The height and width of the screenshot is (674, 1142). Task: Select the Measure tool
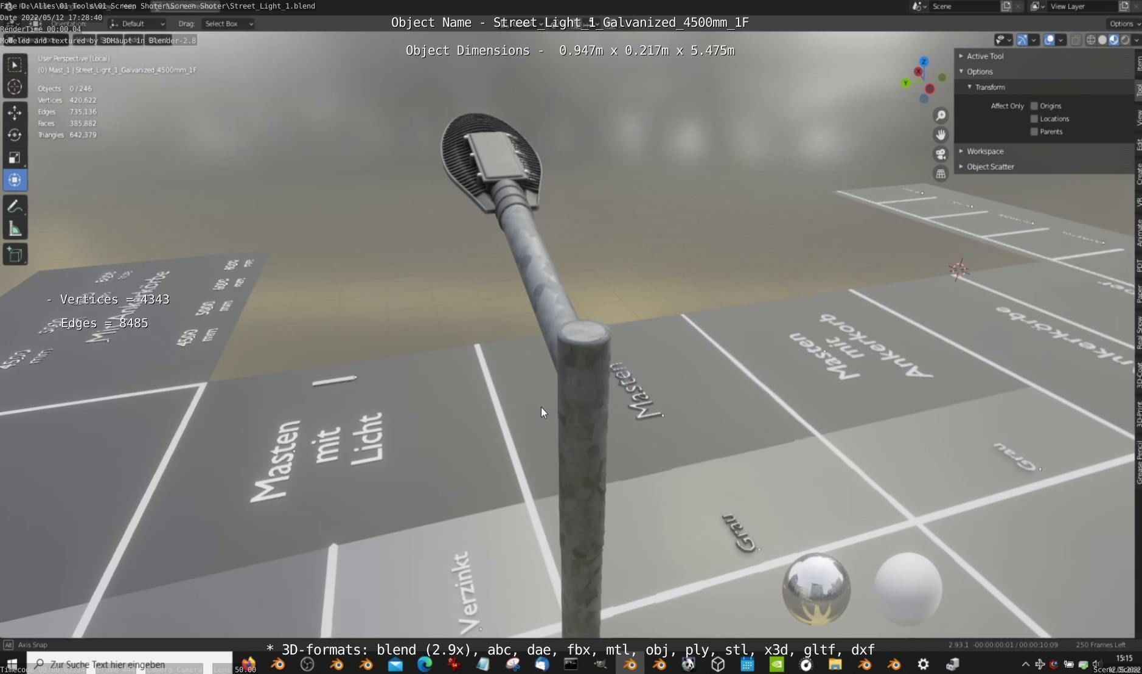click(x=15, y=229)
